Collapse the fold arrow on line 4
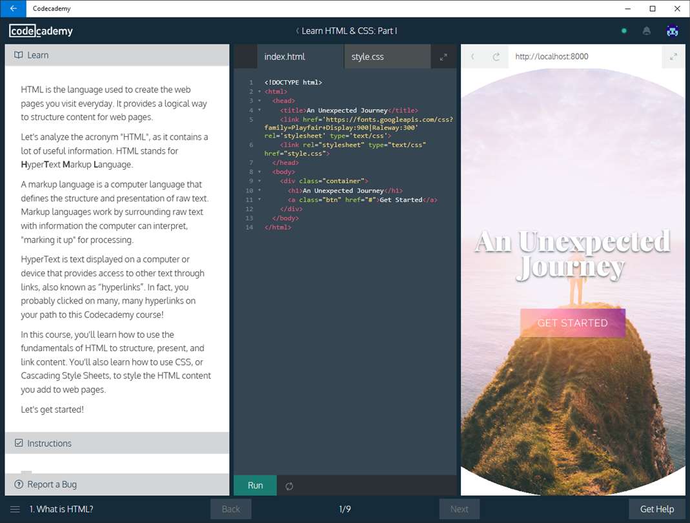Screen dimensions: 690x523 [259, 110]
